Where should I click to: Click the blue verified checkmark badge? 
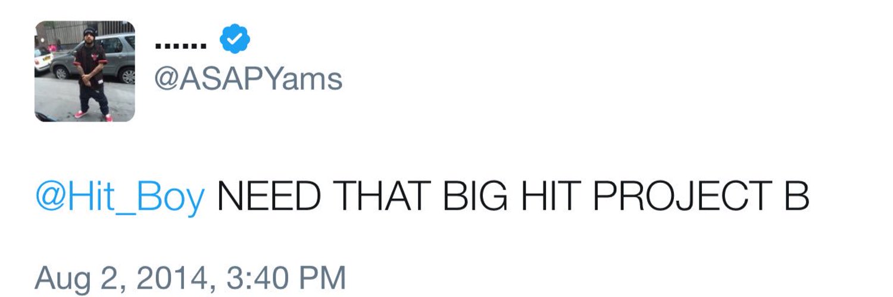coord(235,40)
